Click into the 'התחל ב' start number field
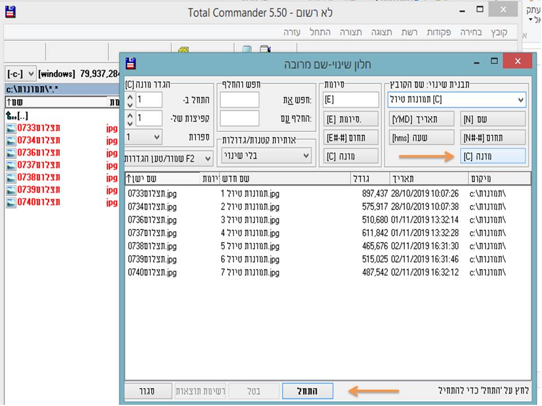The image size is (542, 406). coord(148,100)
